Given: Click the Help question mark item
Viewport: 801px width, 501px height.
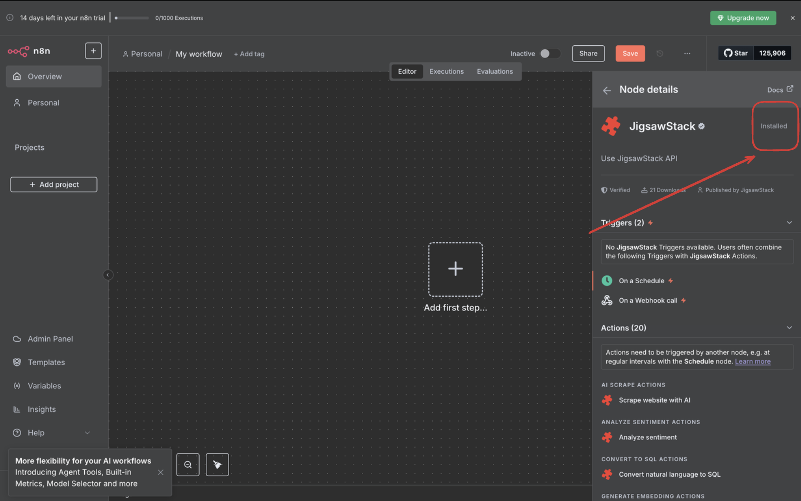Looking at the screenshot, I should coord(17,433).
